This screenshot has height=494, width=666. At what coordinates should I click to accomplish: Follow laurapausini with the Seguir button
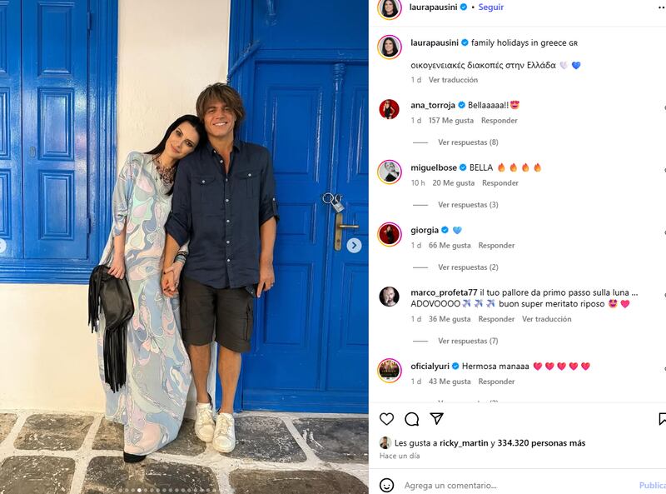[490, 7]
